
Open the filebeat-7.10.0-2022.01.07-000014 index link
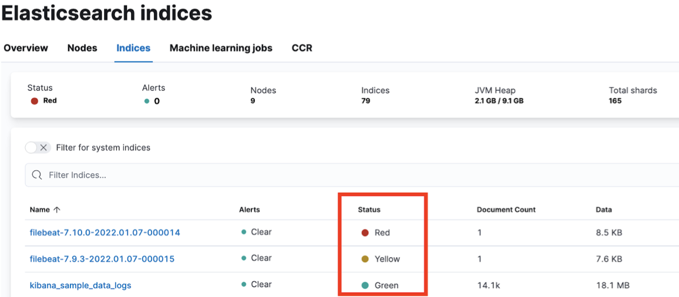click(105, 232)
